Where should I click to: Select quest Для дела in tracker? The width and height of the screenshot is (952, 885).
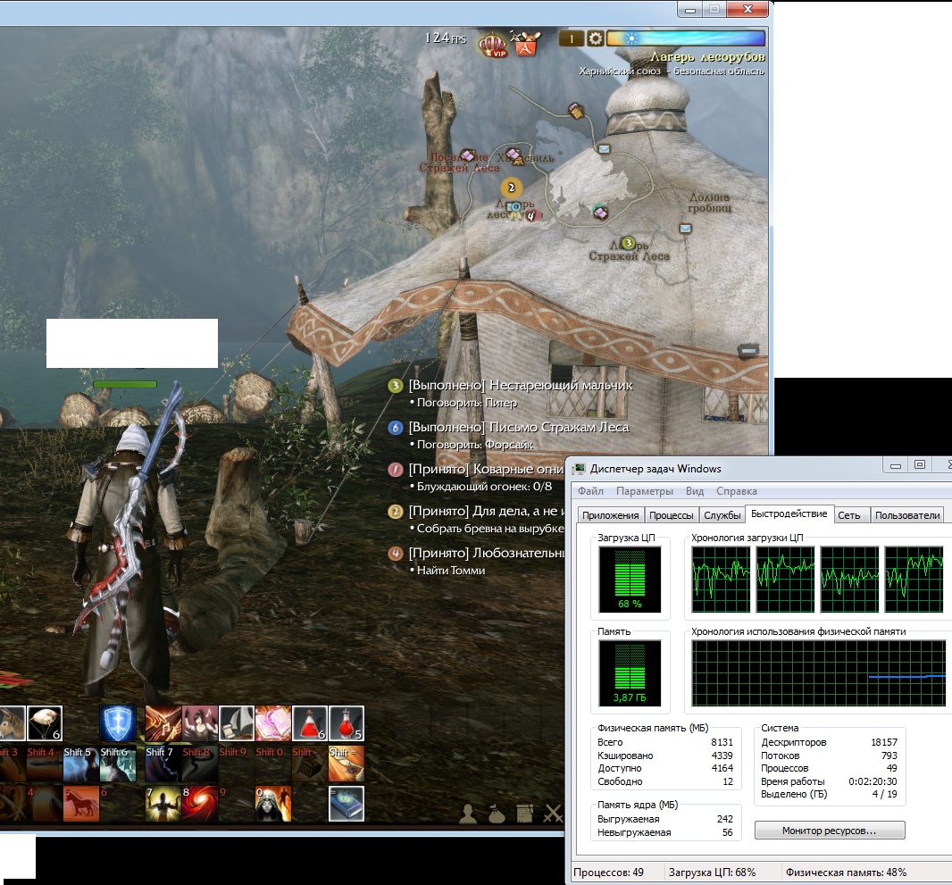point(487,511)
